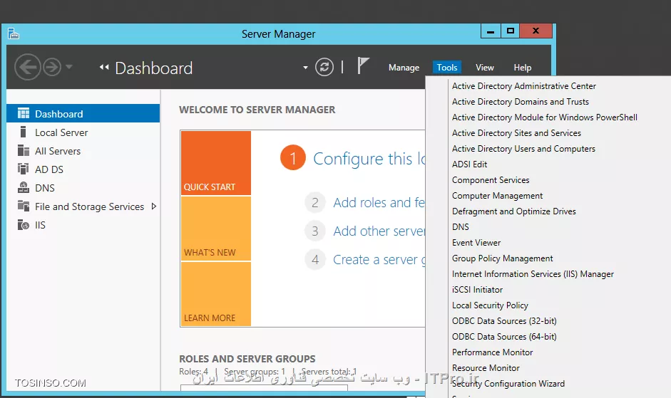Open Group Policy Management
Image resolution: width=671 pixels, height=398 pixels.
coord(503,258)
